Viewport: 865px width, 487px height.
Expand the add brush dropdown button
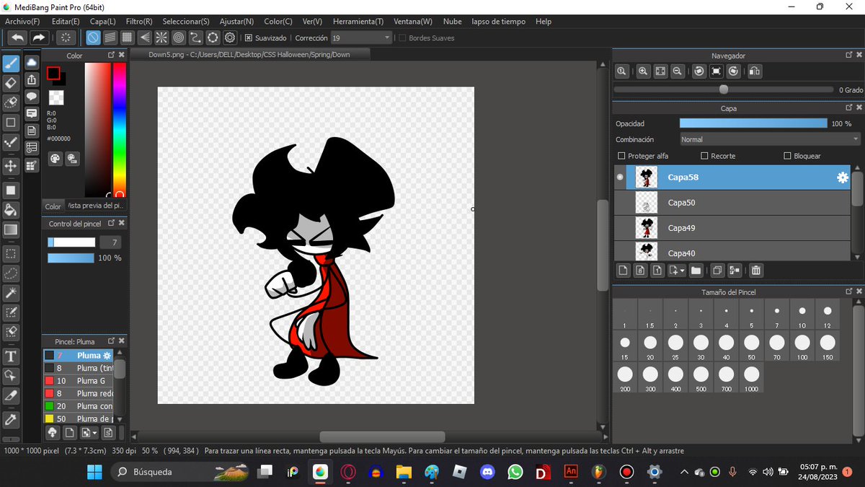(x=88, y=433)
